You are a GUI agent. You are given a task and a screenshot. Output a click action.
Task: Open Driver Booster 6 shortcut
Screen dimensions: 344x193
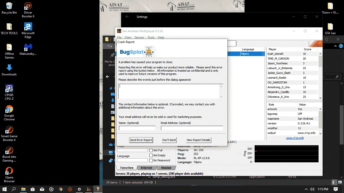(28, 10)
